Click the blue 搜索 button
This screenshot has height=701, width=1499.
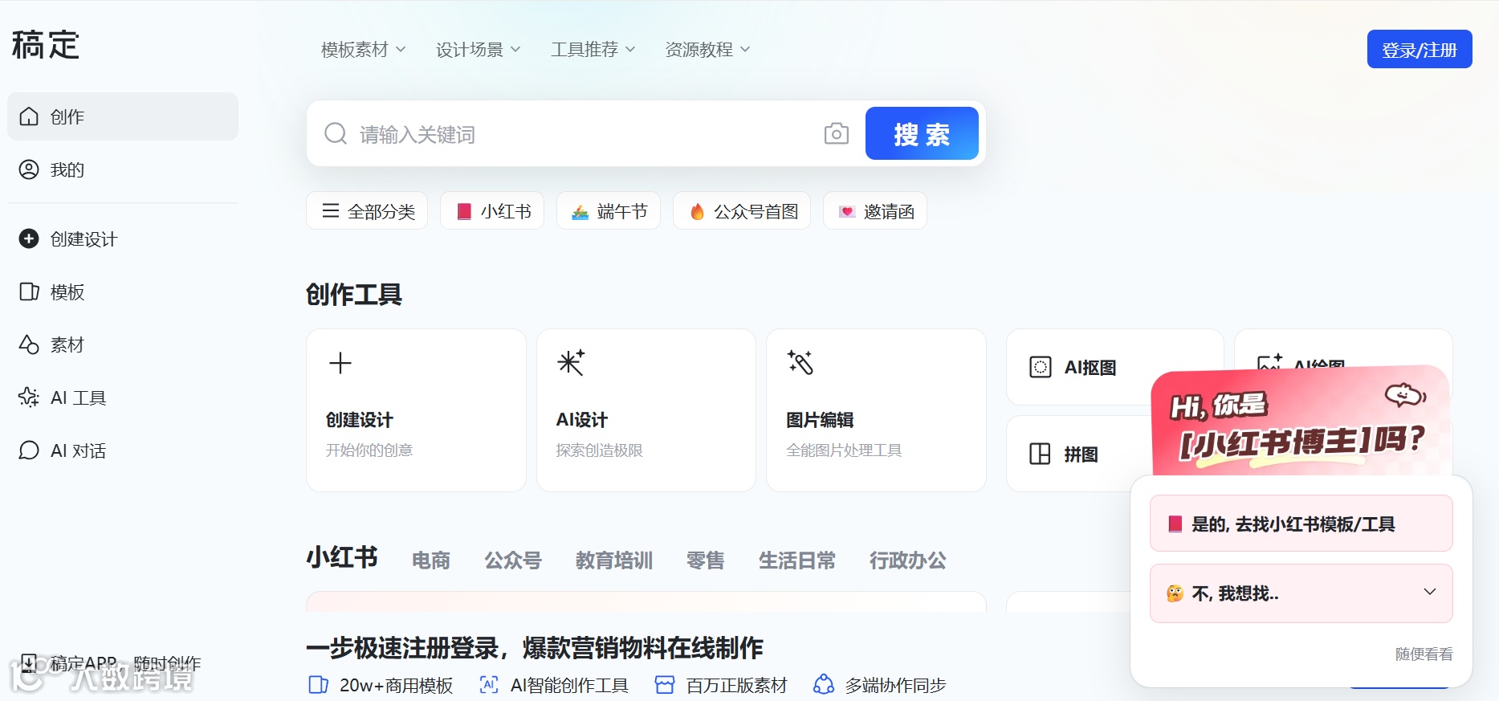[922, 133]
